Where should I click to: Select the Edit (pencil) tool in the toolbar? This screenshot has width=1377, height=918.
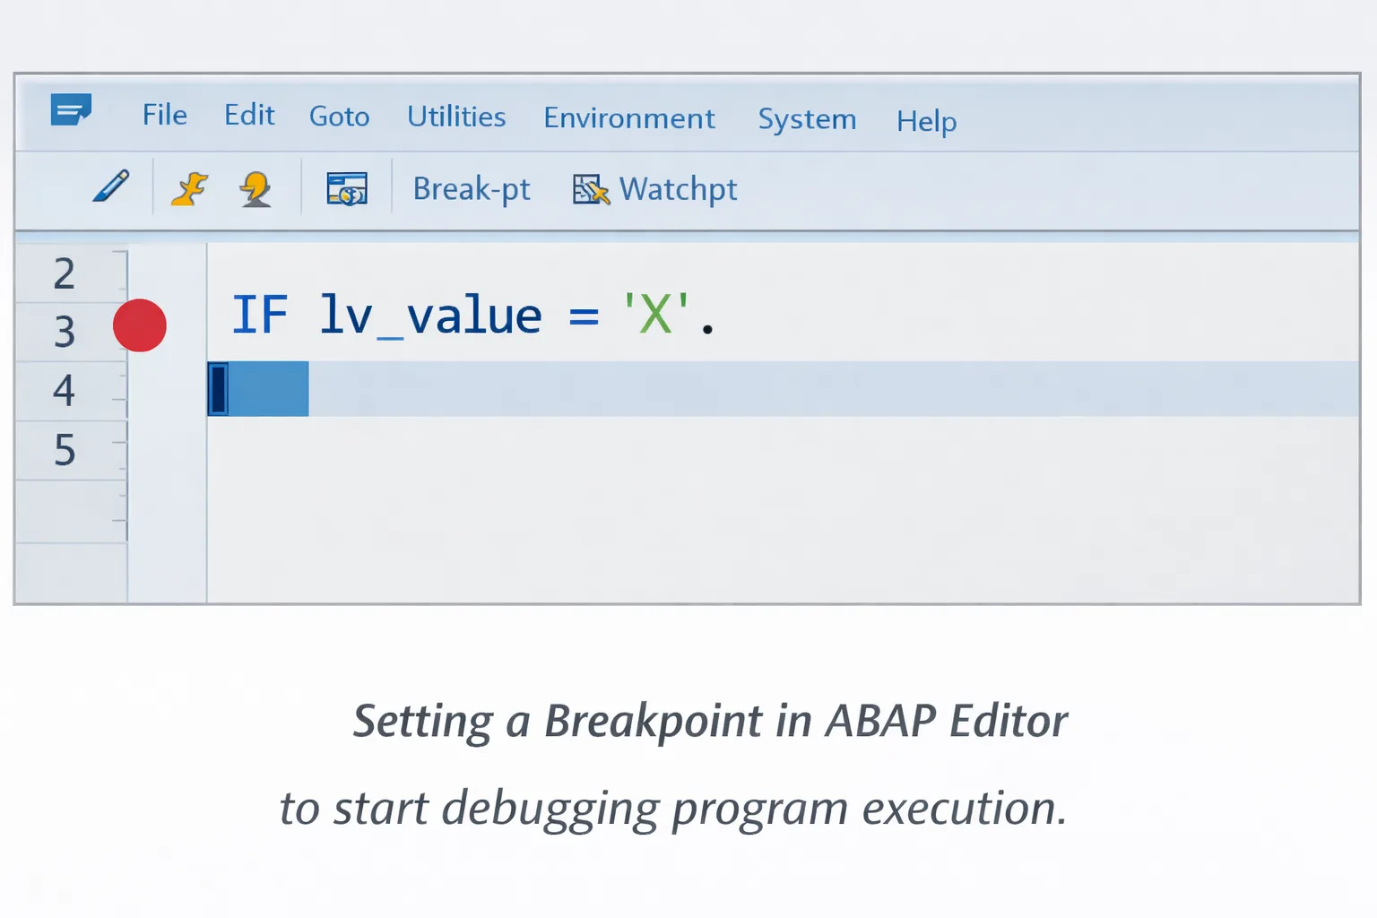[x=110, y=186]
